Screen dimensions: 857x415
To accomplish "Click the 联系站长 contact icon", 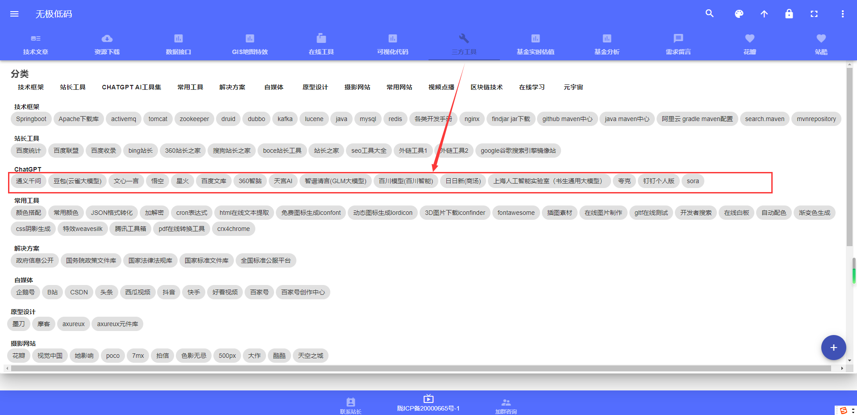I will (351, 402).
